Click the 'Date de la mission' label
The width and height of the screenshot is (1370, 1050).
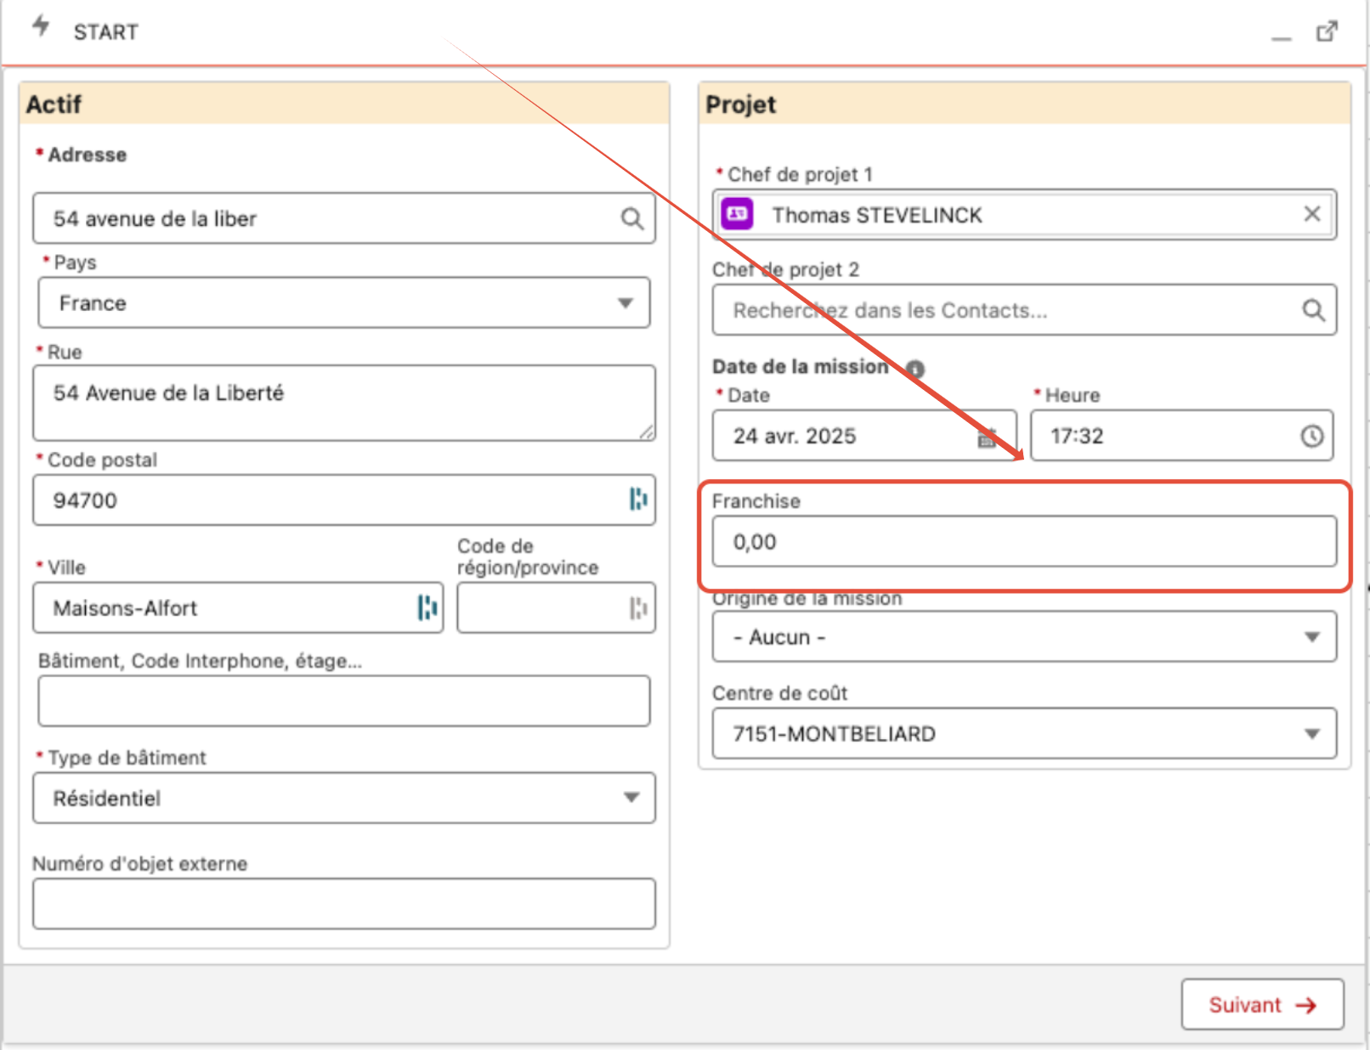click(800, 367)
